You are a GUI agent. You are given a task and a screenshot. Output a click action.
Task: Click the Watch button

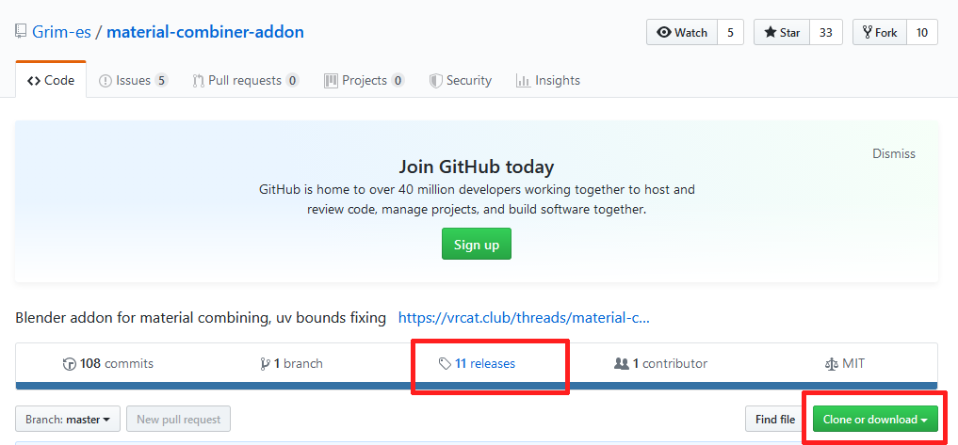tap(682, 32)
